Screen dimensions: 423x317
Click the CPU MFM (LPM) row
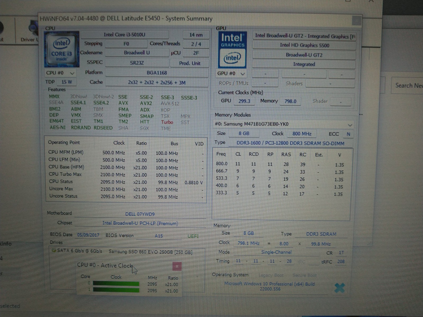pyautogui.click(x=126, y=153)
